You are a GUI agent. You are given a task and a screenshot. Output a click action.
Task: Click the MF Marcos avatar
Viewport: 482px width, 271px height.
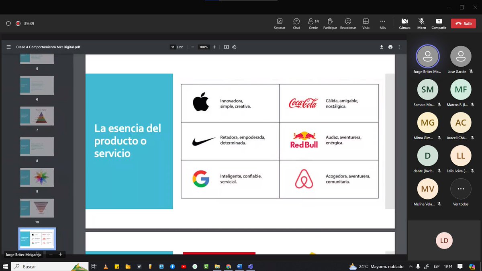tap(461, 90)
